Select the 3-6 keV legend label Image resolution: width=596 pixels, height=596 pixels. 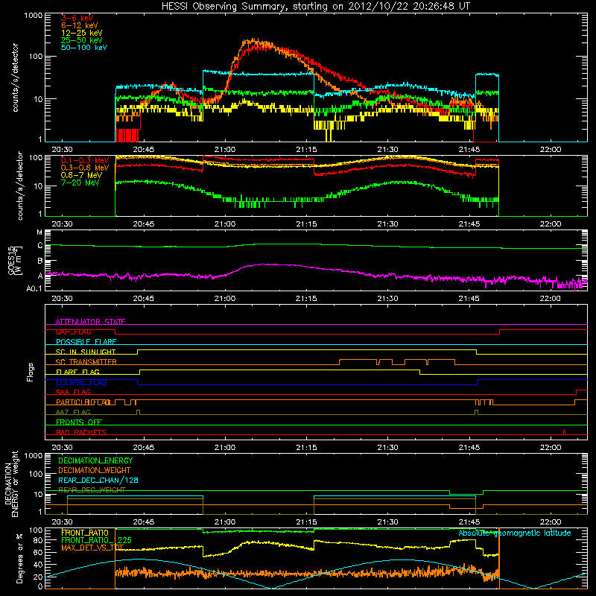pos(77,18)
